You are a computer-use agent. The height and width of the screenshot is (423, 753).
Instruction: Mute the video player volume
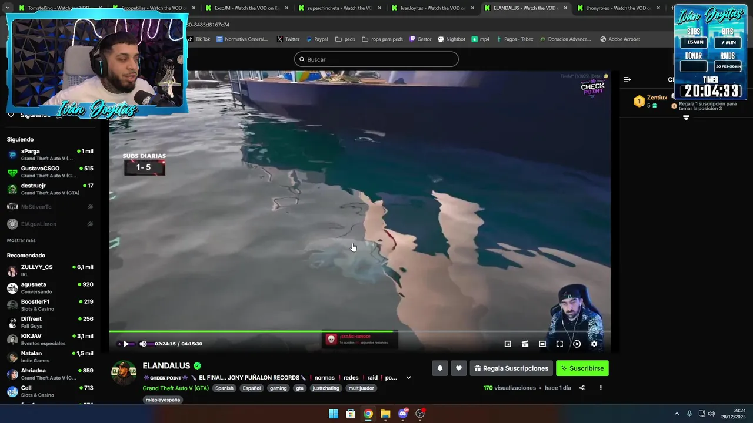143,344
